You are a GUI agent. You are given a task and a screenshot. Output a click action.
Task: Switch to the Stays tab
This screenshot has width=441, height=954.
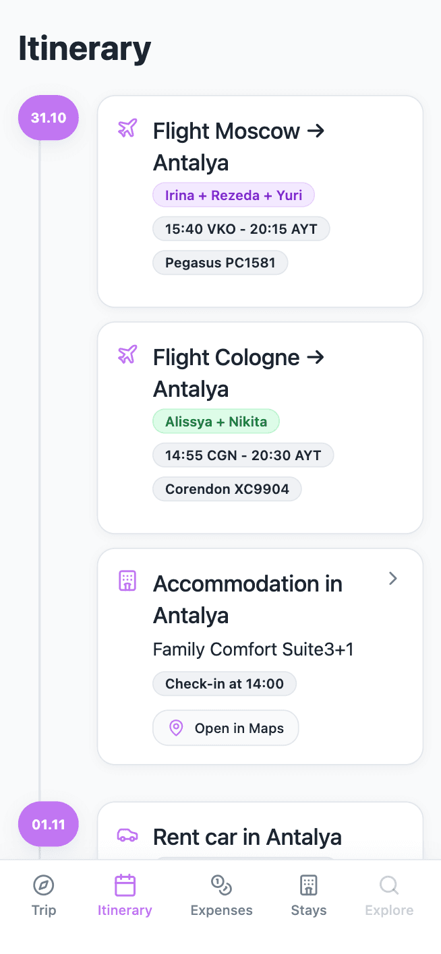308,895
